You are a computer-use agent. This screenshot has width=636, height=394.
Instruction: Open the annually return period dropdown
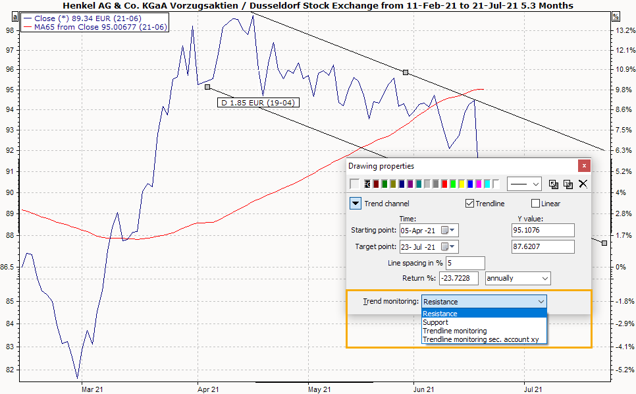[517, 278]
